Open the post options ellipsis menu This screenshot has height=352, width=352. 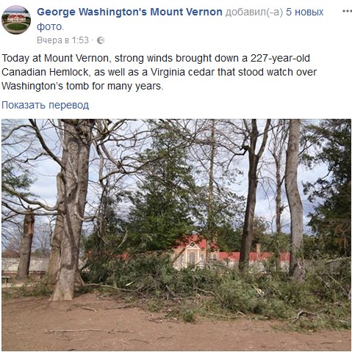347,11
